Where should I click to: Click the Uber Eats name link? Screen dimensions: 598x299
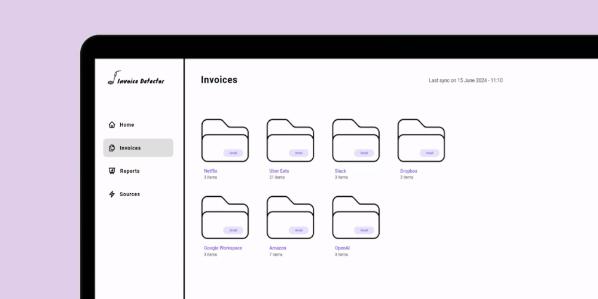click(279, 171)
